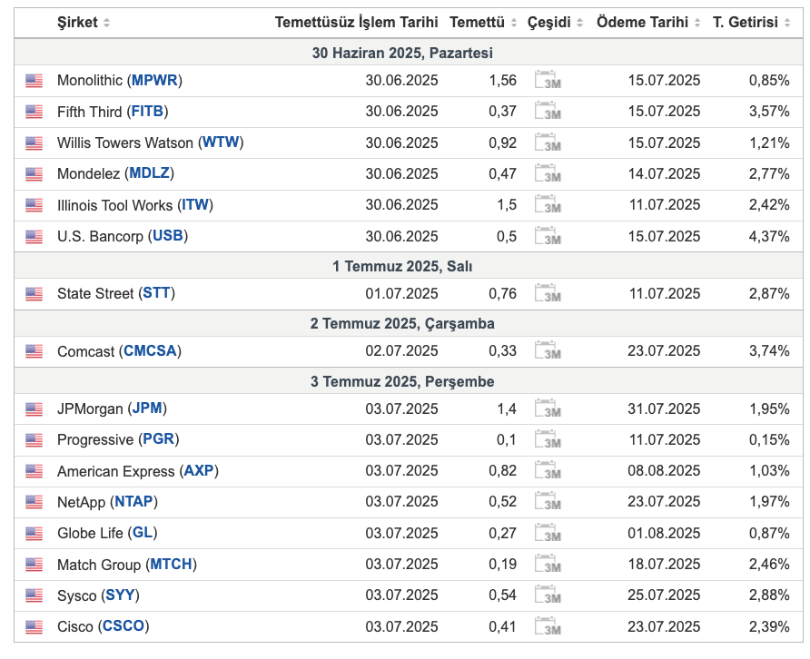Click the 3,74% yield for Comcast
The width and height of the screenshot is (810, 659).
point(769,350)
